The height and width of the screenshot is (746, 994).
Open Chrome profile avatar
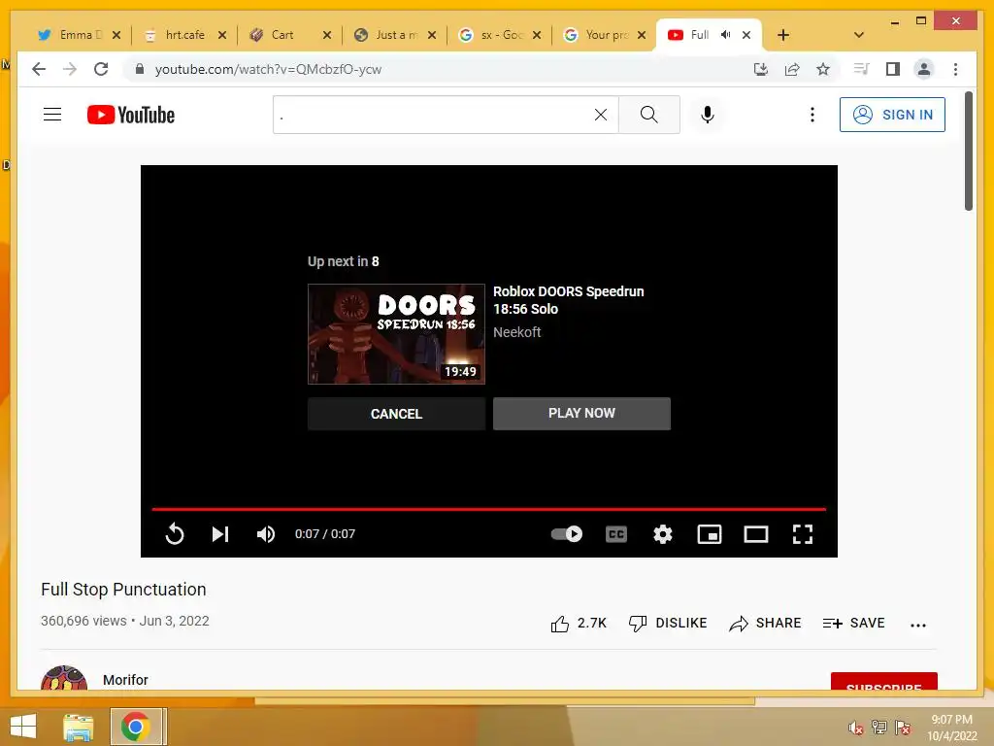click(924, 69)
